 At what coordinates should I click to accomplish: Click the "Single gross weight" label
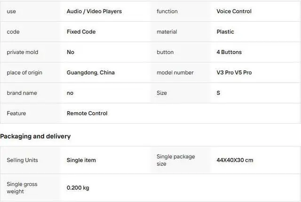[22, 188]
